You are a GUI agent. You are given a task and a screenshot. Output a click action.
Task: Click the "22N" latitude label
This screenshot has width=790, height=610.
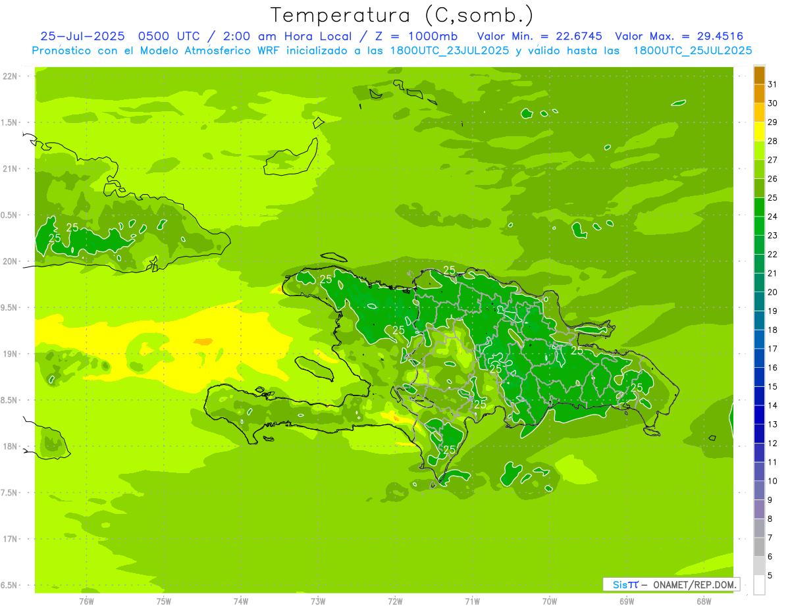(11, 76)
